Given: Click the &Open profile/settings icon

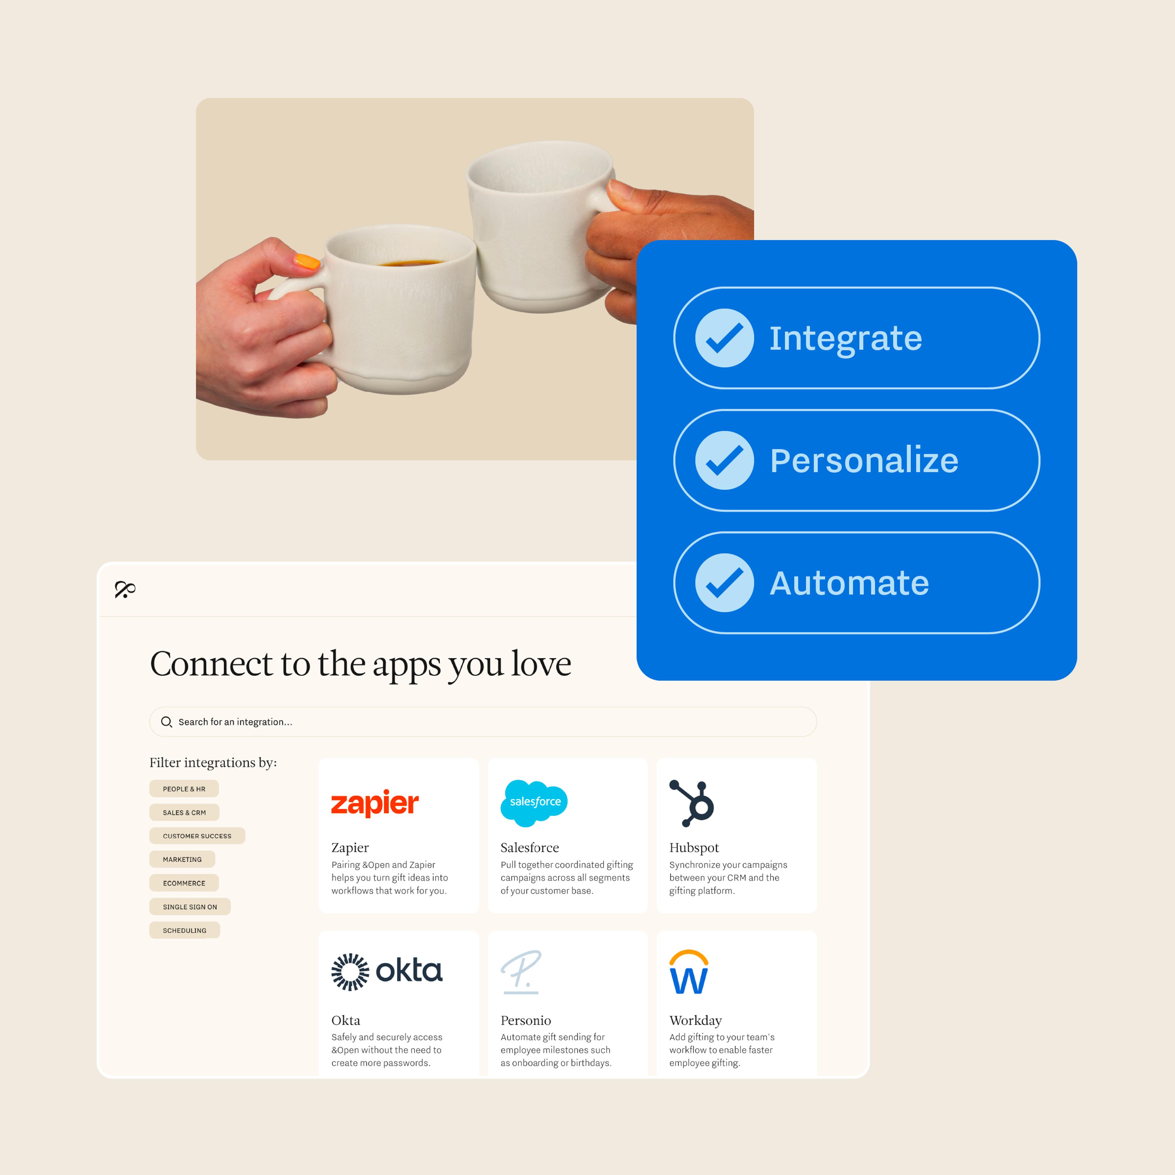Looking at the screenshot, I should click(x=125, y=590).
